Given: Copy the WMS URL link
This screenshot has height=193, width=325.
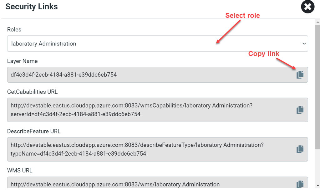Looking at the screenshot, I should tap(300, 184).
